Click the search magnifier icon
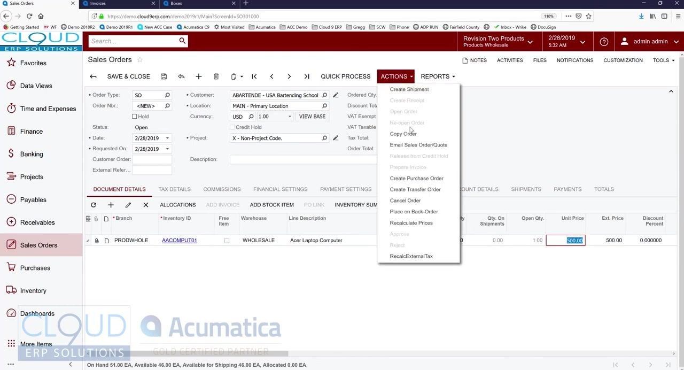The image size is (684, 370). 182,41
